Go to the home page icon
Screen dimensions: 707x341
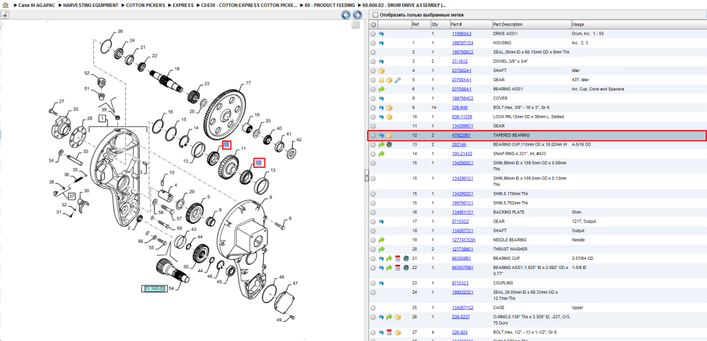[6, 6]
